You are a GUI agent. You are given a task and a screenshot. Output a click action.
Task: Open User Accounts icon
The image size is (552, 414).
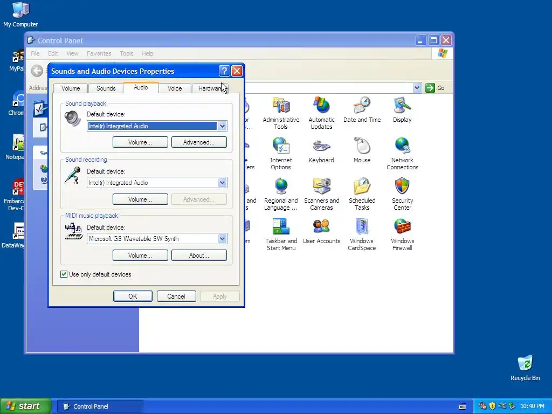point(321,231)
